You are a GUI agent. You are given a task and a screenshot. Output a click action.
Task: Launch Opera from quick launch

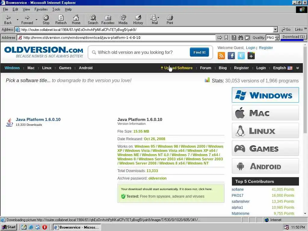[45, 227]
